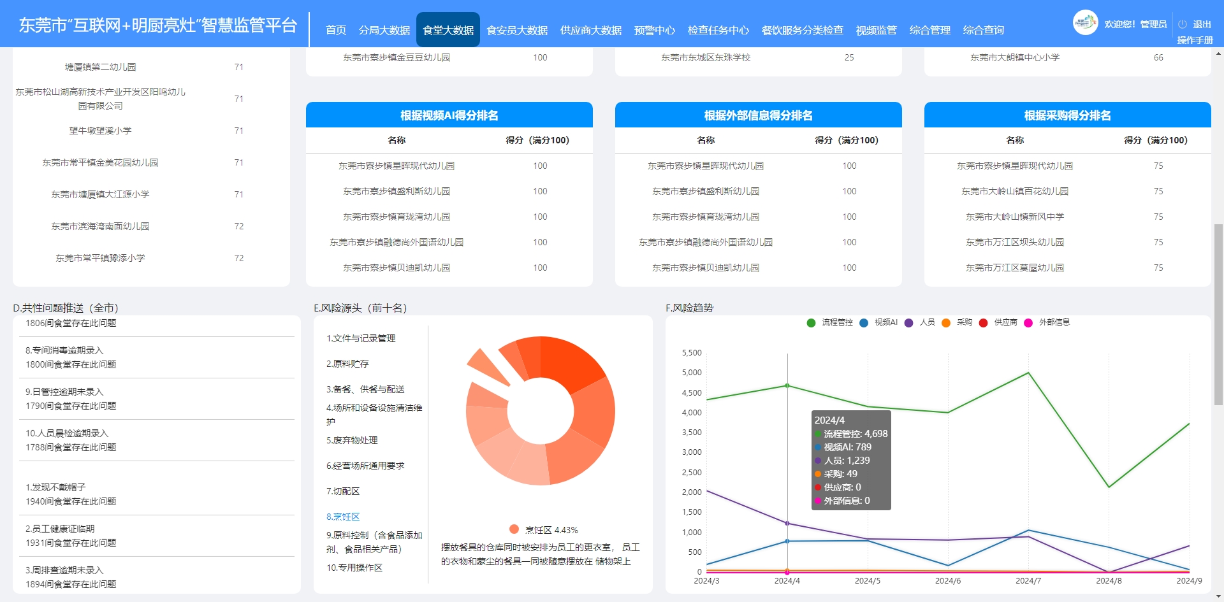Select risk source 6.经营场所通用要求
The height and width of the screenshot is (602, 1224).
365,466
